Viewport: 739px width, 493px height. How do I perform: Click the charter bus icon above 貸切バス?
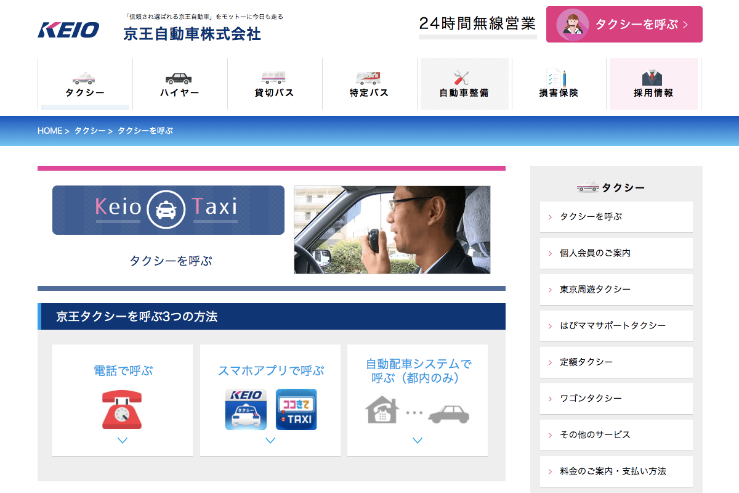274,78
